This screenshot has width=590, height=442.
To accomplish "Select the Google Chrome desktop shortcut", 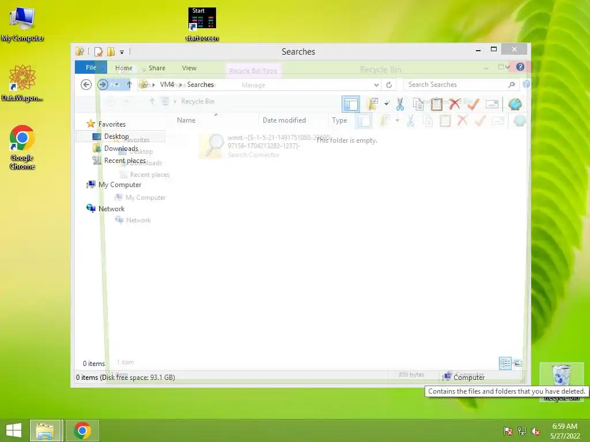I will click(x=22, y=147).
